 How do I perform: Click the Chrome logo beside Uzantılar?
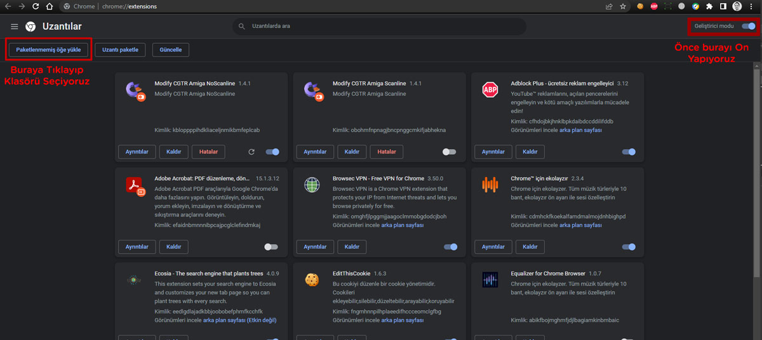pos(30,27)
